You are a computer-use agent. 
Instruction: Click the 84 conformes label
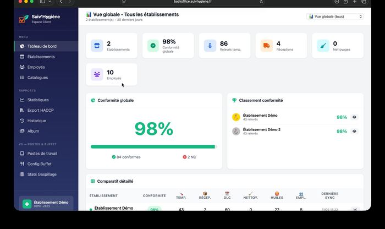point(128,157)
